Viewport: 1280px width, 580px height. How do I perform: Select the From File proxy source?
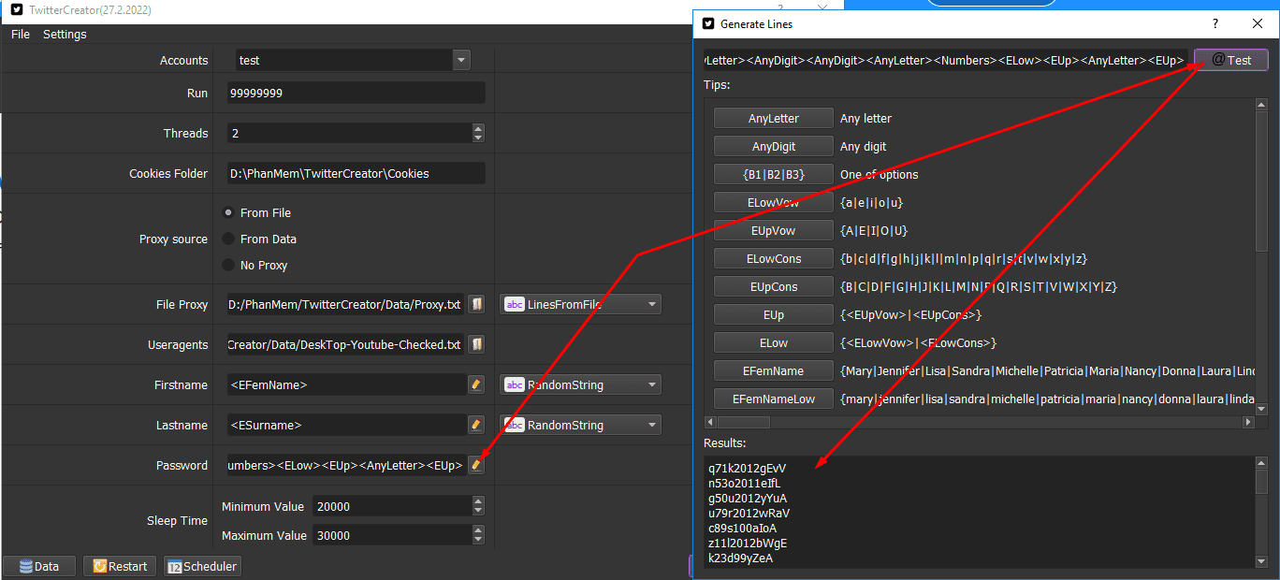228,212
